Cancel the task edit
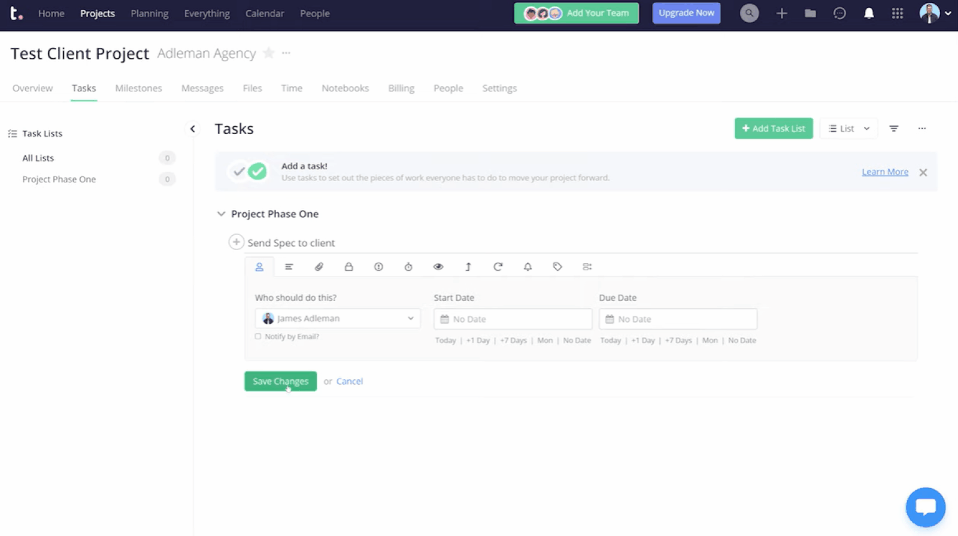This screenshot has width=958, height=536. pos(350,381)
